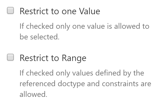Click the description under Restrict to one Value
Screen dimensions: 159x105
coord(84,32)
